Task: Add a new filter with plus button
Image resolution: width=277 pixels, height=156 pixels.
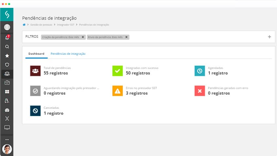Action: click(269, 37)
